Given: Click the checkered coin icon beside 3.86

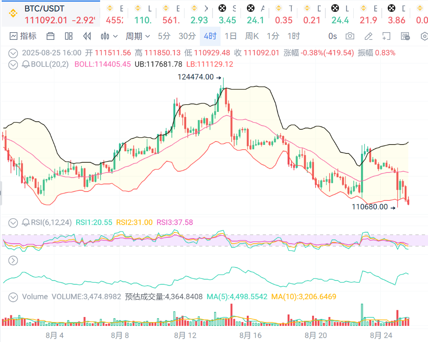Looking at the screenshot, I should tap(392, 8).
